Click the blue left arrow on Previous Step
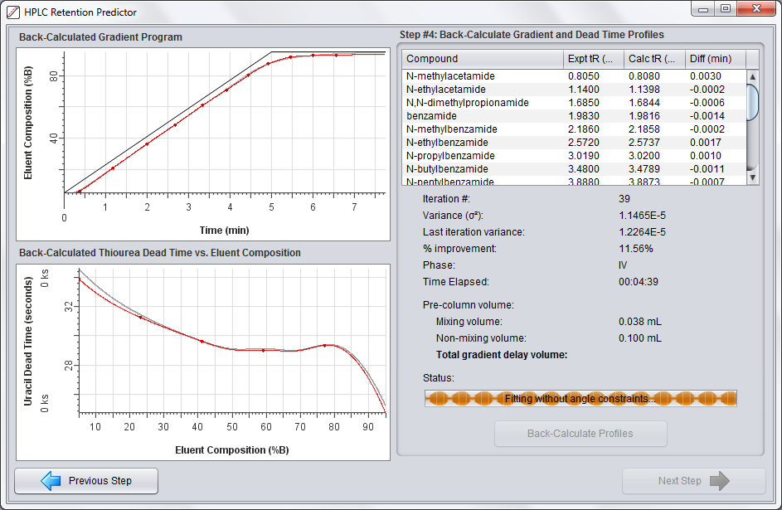Screen dimensions: 782x510 51,481
